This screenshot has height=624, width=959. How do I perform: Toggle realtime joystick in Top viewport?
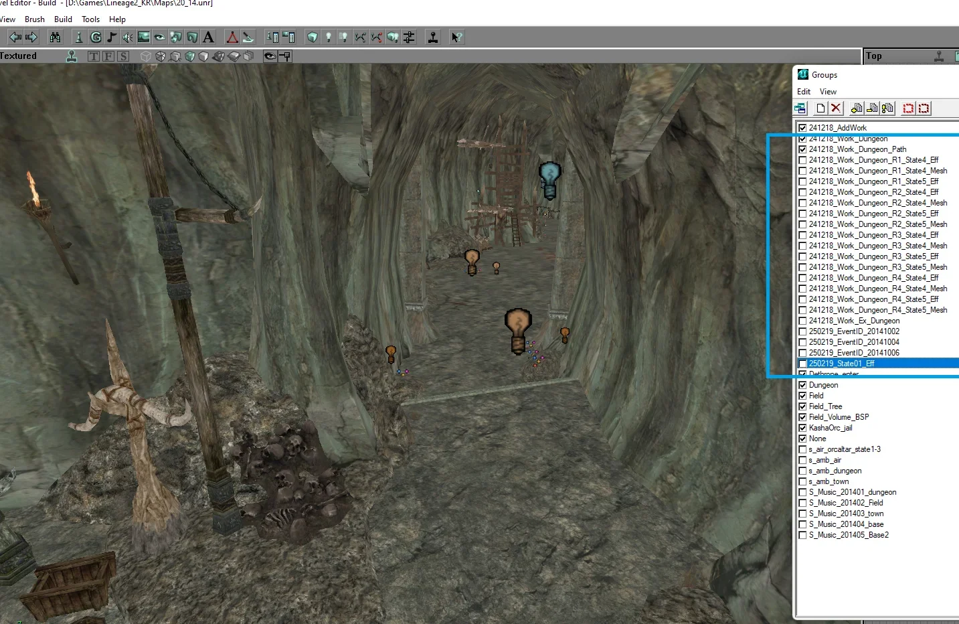coord(939,56)
